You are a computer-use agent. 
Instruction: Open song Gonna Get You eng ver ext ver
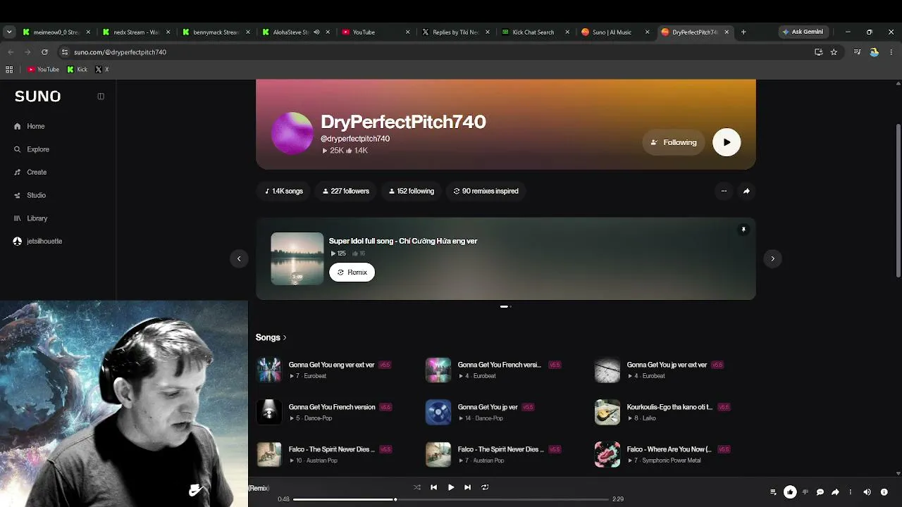point(331,365)
